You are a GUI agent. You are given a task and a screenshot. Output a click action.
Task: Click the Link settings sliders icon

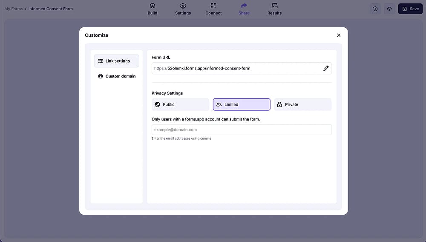click(101, 61)
